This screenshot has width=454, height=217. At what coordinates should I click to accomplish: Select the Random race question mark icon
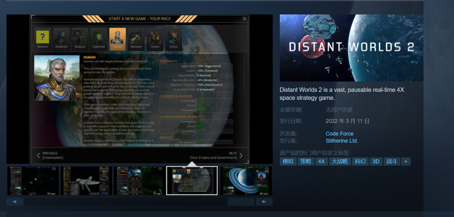43,37
